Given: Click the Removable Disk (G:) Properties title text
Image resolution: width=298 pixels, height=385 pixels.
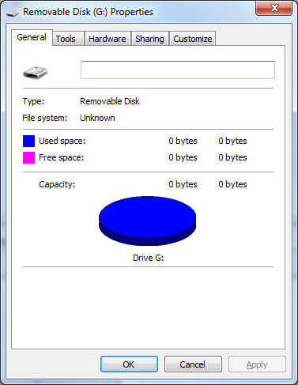Looking at the screenshot, I should [x=88, y=12].
